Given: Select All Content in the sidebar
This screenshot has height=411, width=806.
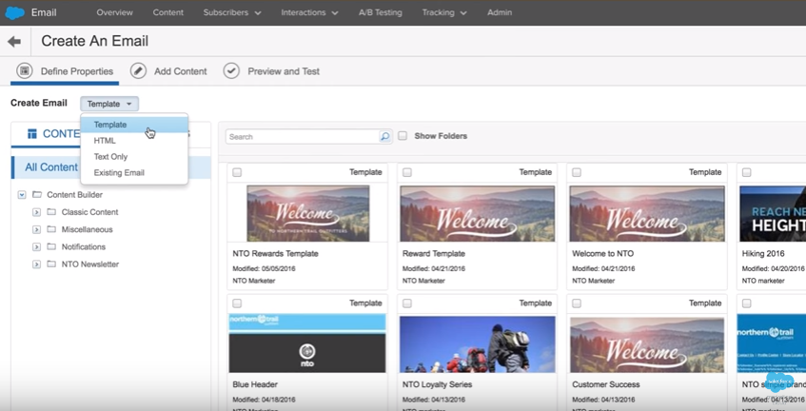Looking at the screenshot, I should tap(111, 167).
